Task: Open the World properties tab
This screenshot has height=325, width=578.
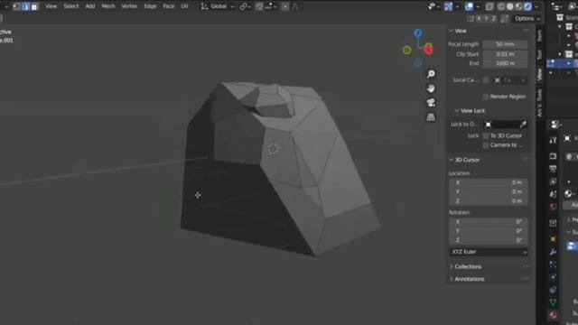Action: (553, 207)
